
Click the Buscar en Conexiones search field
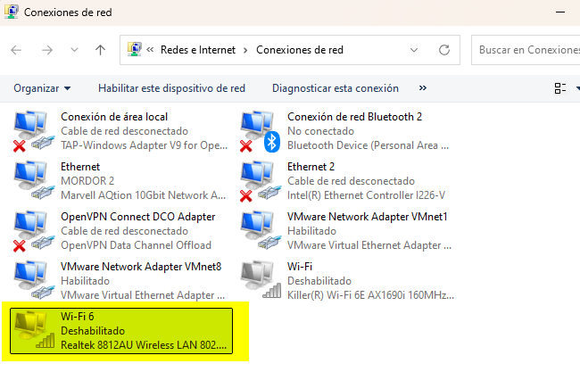click(x=526, y=50)
